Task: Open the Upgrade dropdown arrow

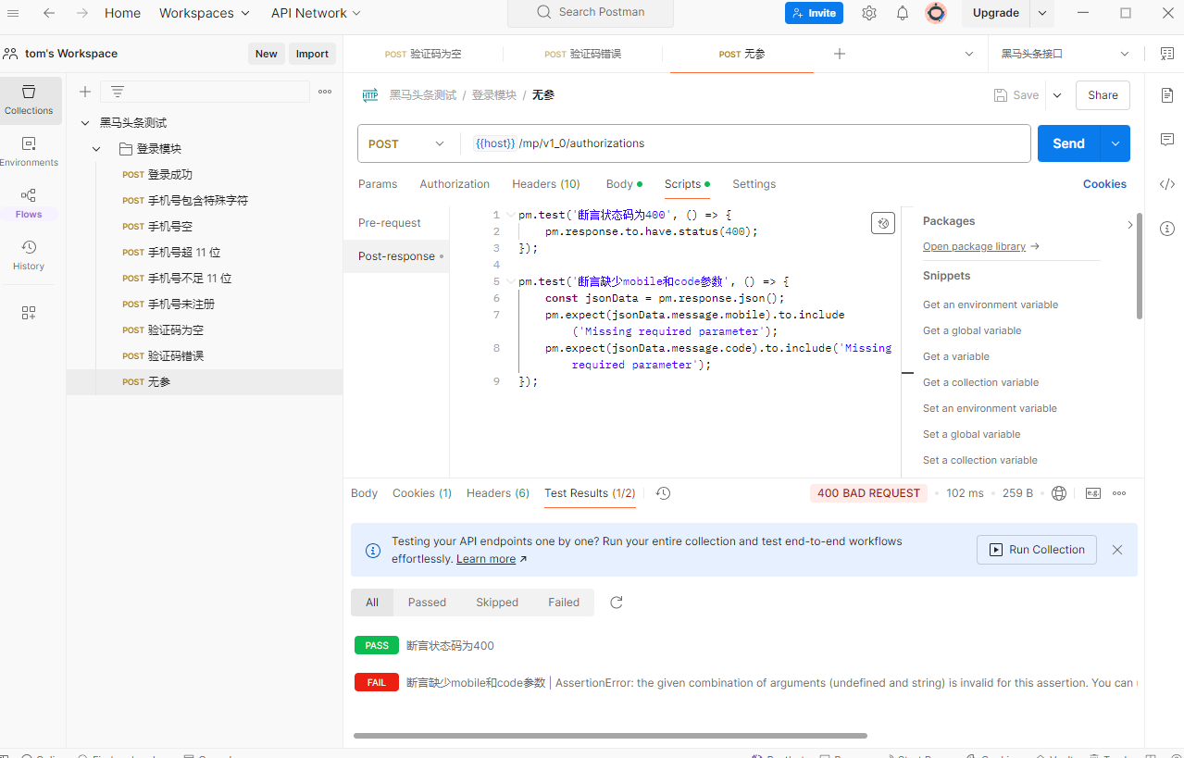Action: point(1042,13)
